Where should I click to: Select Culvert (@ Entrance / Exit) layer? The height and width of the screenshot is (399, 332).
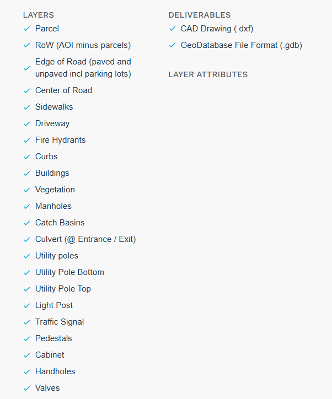pyautogui.click(x=85, y=239)
